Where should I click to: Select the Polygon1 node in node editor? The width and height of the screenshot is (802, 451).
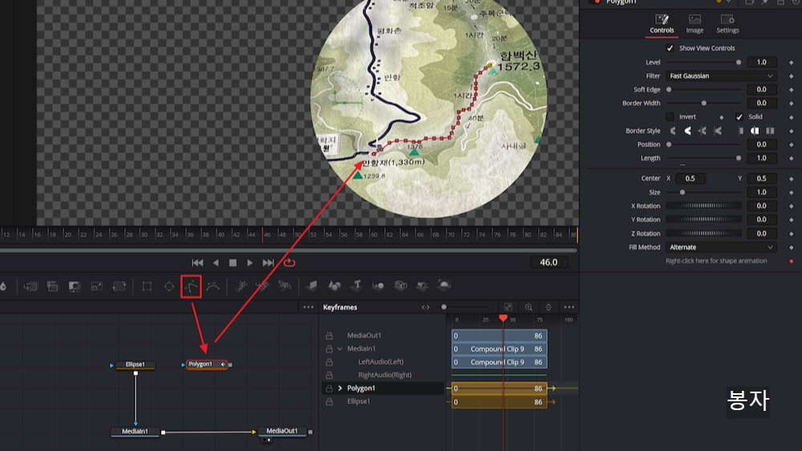coord(207,364)
